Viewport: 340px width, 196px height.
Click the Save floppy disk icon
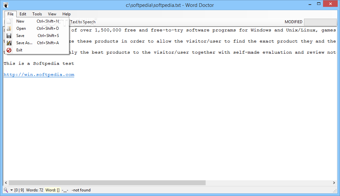tap(9, 36)
